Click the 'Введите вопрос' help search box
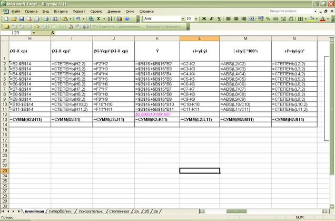This screenshot has height=221, width=335. pyautogui.click(x=291, y=11)
